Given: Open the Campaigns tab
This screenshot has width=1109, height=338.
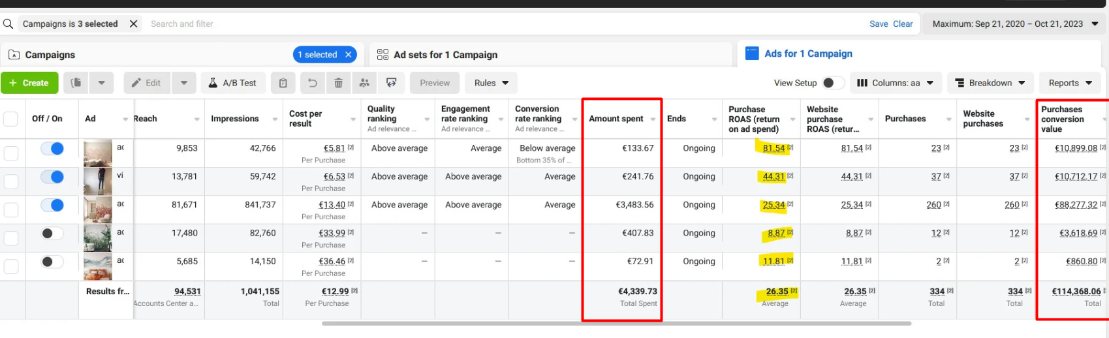Looking at the screenshot, I should click(50, 55).
